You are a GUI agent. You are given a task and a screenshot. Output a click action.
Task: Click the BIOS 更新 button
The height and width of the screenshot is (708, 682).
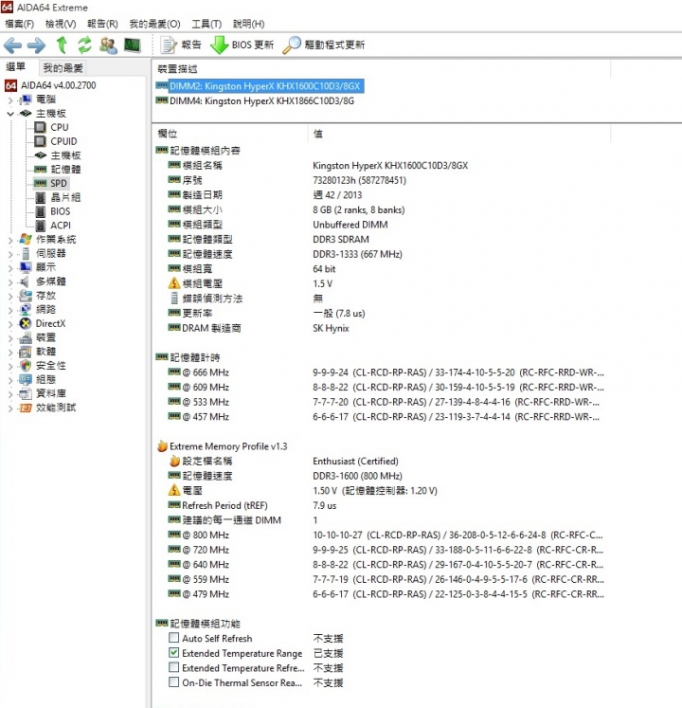coord(242,45)
